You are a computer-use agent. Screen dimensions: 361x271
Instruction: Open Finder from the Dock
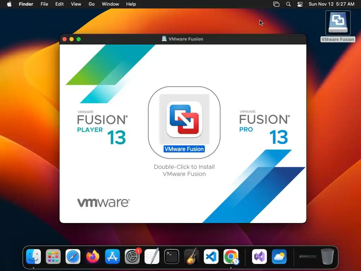(33, 257)
